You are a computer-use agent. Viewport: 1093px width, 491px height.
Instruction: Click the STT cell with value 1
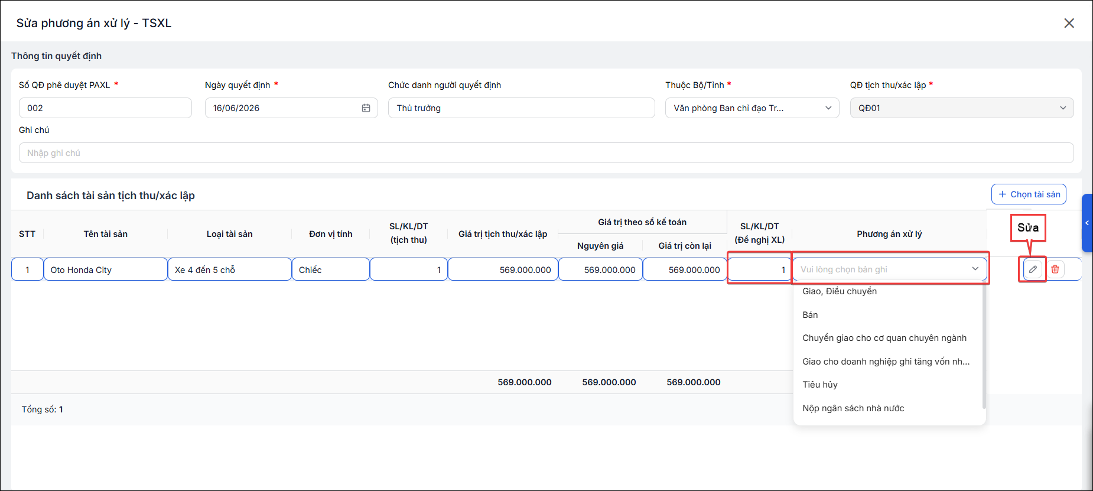[27, 269]
